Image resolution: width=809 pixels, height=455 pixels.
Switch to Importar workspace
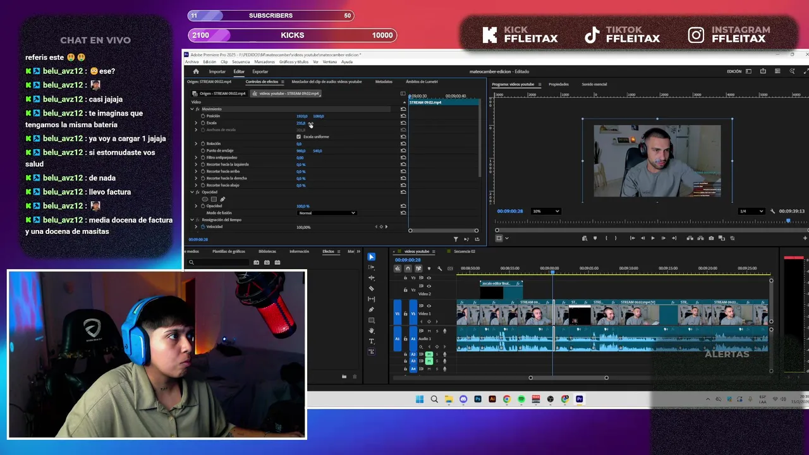click(x=217, y=71)
